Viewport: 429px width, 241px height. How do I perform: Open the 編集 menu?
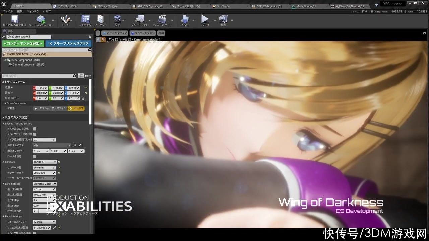[20, 11]
